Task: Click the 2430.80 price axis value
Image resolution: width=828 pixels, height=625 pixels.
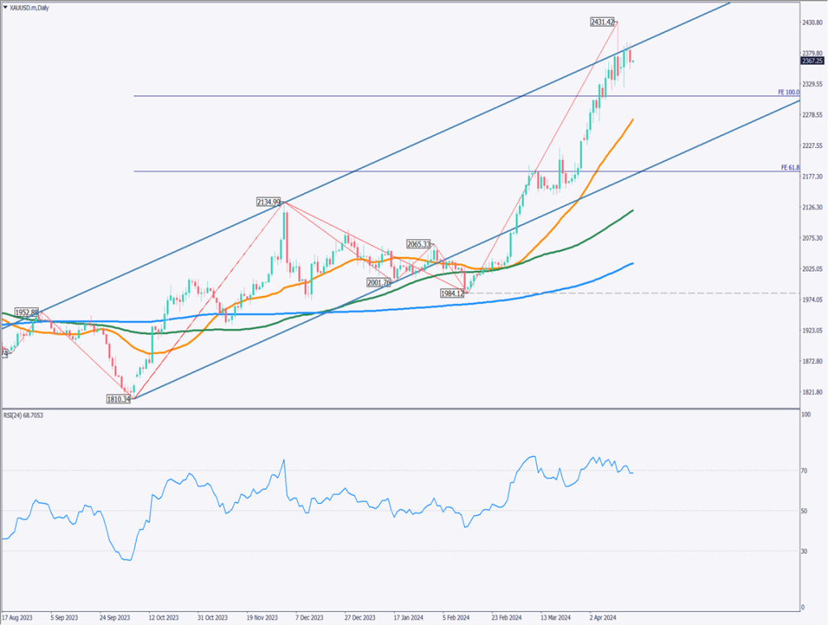Action: coord(812,23)
